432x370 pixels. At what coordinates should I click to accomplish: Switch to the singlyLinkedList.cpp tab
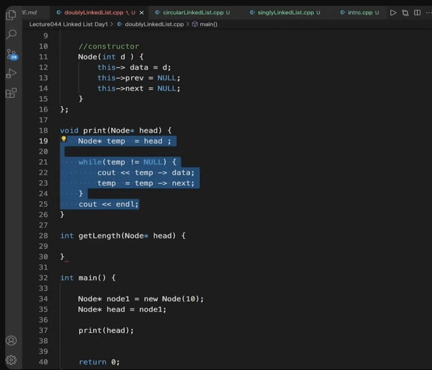pos(285,13)
